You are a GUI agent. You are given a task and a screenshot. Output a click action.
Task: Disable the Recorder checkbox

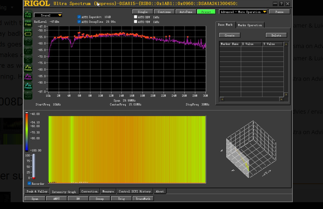[29, 184]
